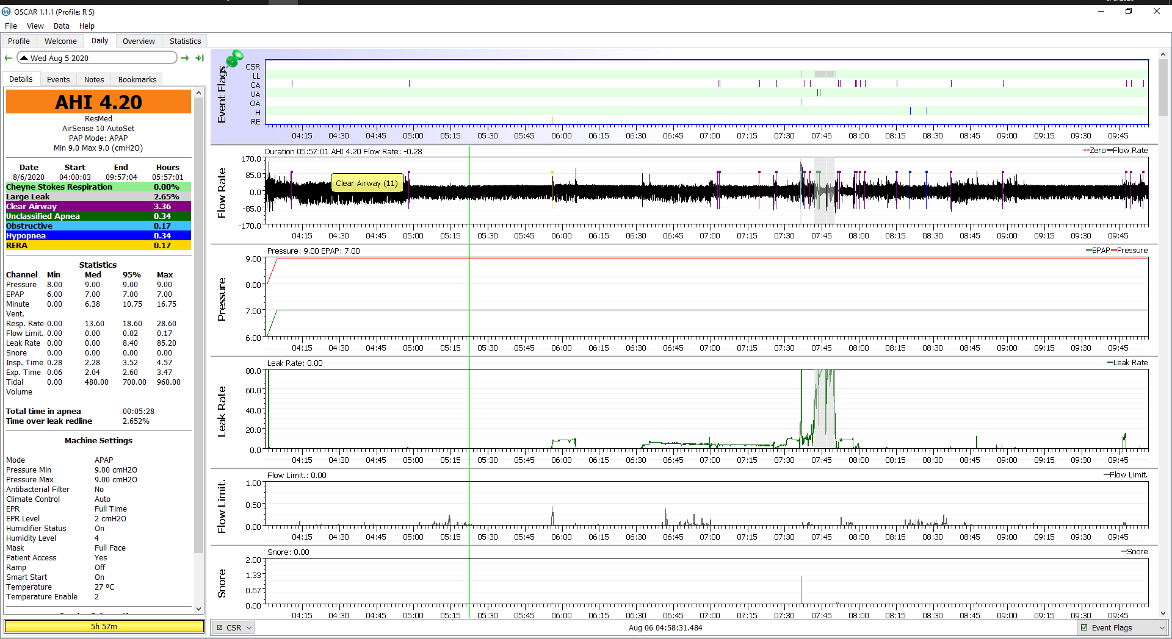Switch to the Profile tab
Screen dimensions: 1172x639
(x=19, y=41)
